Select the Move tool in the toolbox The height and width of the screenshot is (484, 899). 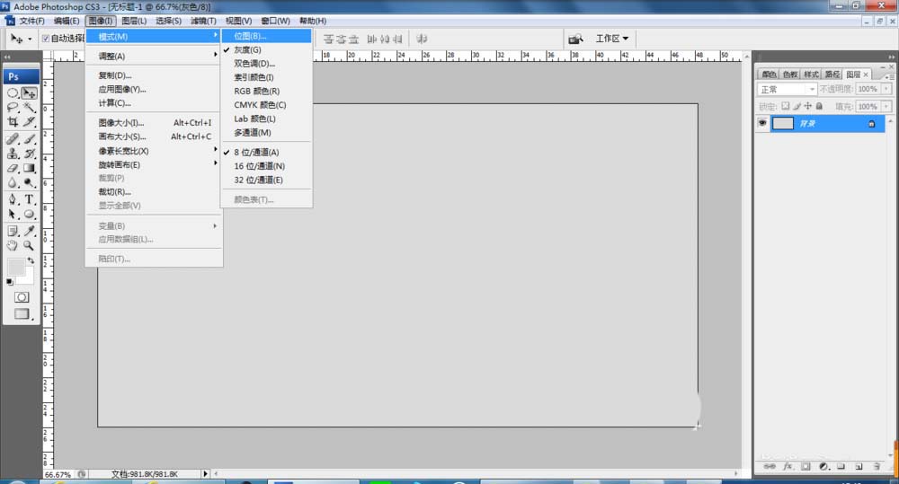(x=30, y=92)
